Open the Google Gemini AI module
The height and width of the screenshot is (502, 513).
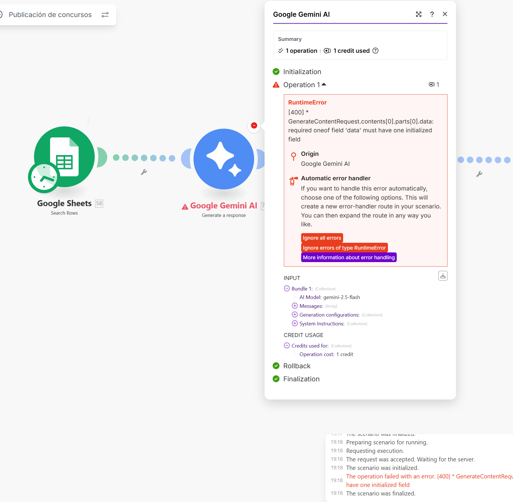point(224,159)
